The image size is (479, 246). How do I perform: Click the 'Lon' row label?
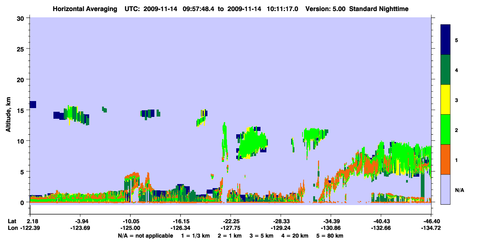click(13, 228)
